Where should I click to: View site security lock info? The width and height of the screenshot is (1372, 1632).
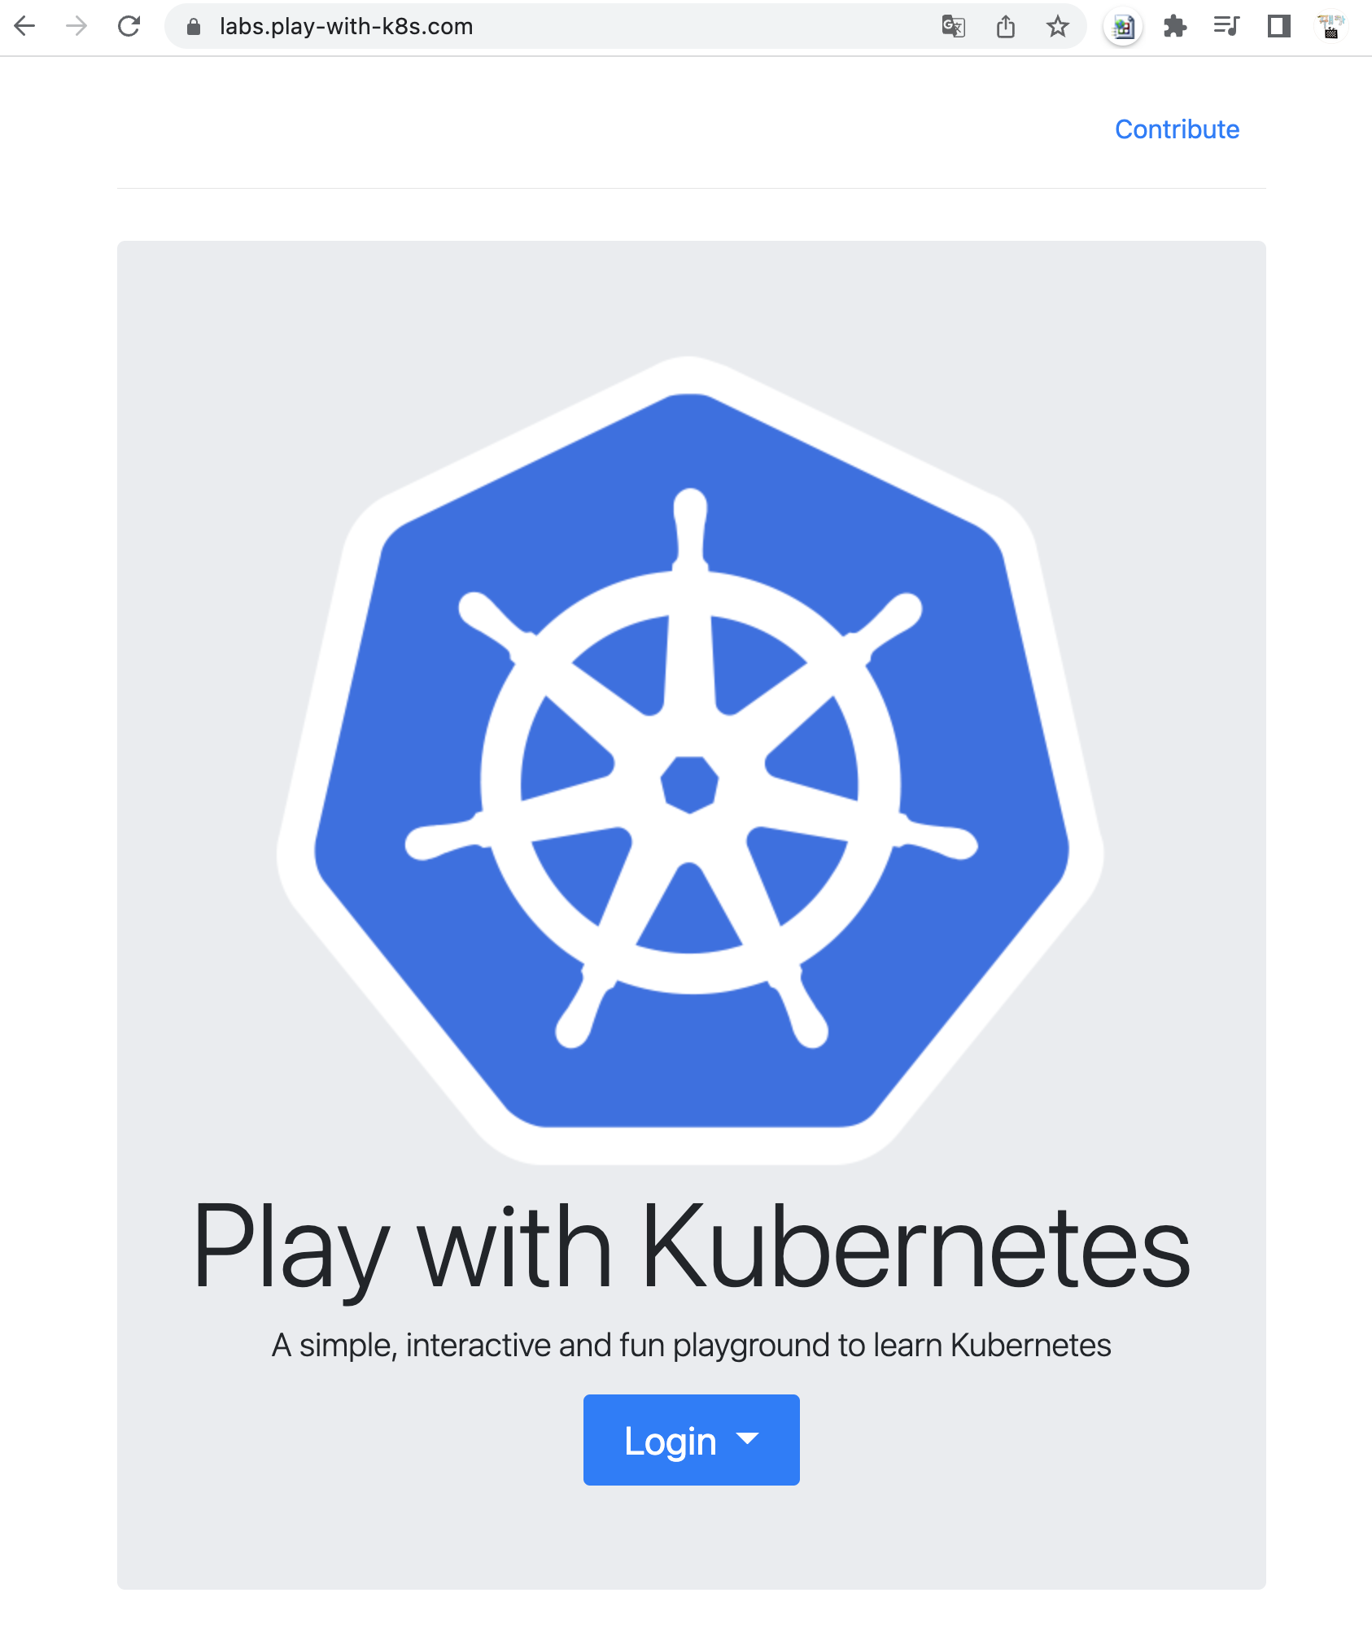coord(194,27)
